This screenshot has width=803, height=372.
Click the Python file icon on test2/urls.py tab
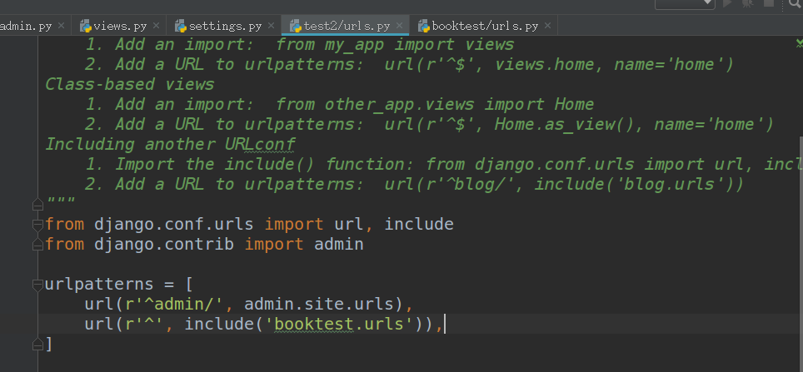click(x=296, y=26)
